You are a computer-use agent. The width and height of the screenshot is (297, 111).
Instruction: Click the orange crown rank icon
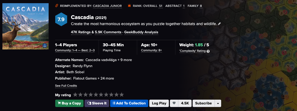(129, 6)
